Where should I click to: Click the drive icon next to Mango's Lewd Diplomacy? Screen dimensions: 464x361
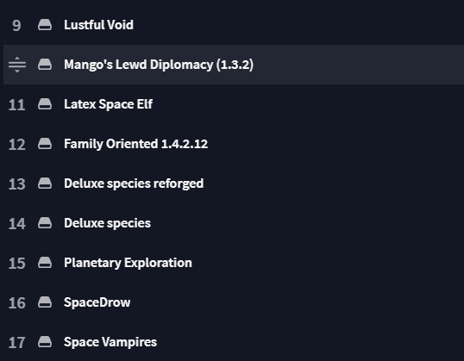pyautogui.click(x=45, y=65)
